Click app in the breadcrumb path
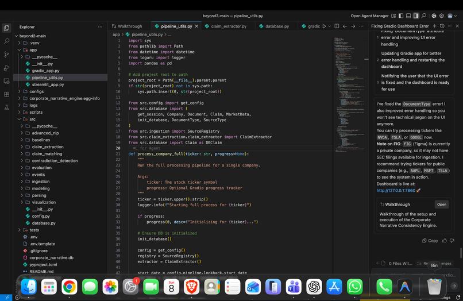 pos(116,34)
